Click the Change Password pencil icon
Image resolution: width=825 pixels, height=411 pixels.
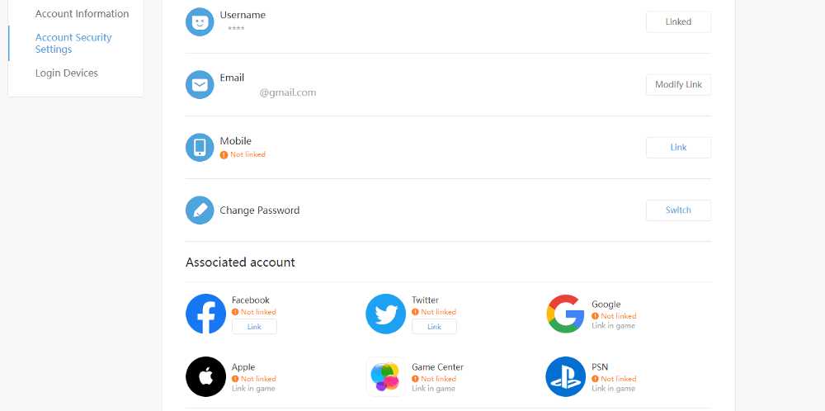click(x=200, y=210)
